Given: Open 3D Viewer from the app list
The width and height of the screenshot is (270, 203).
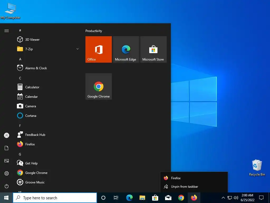Looking at the screenshot, I should coord(48,40).
